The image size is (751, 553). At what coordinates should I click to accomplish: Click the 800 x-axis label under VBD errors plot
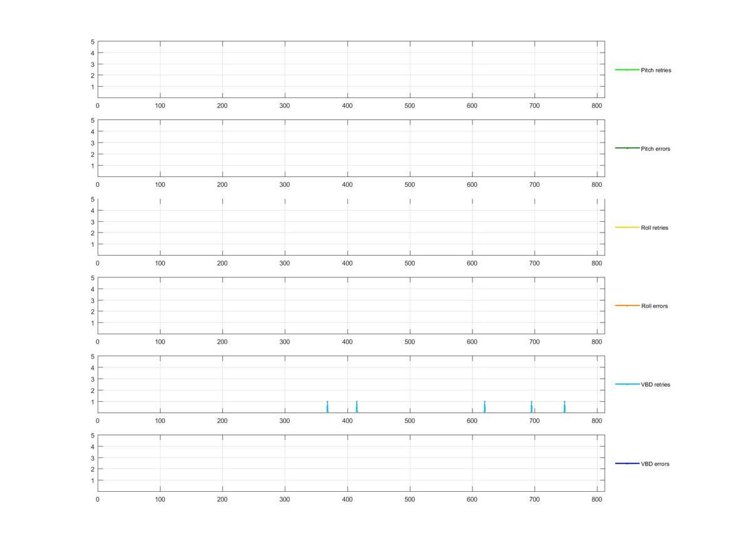tap(597, 500)
